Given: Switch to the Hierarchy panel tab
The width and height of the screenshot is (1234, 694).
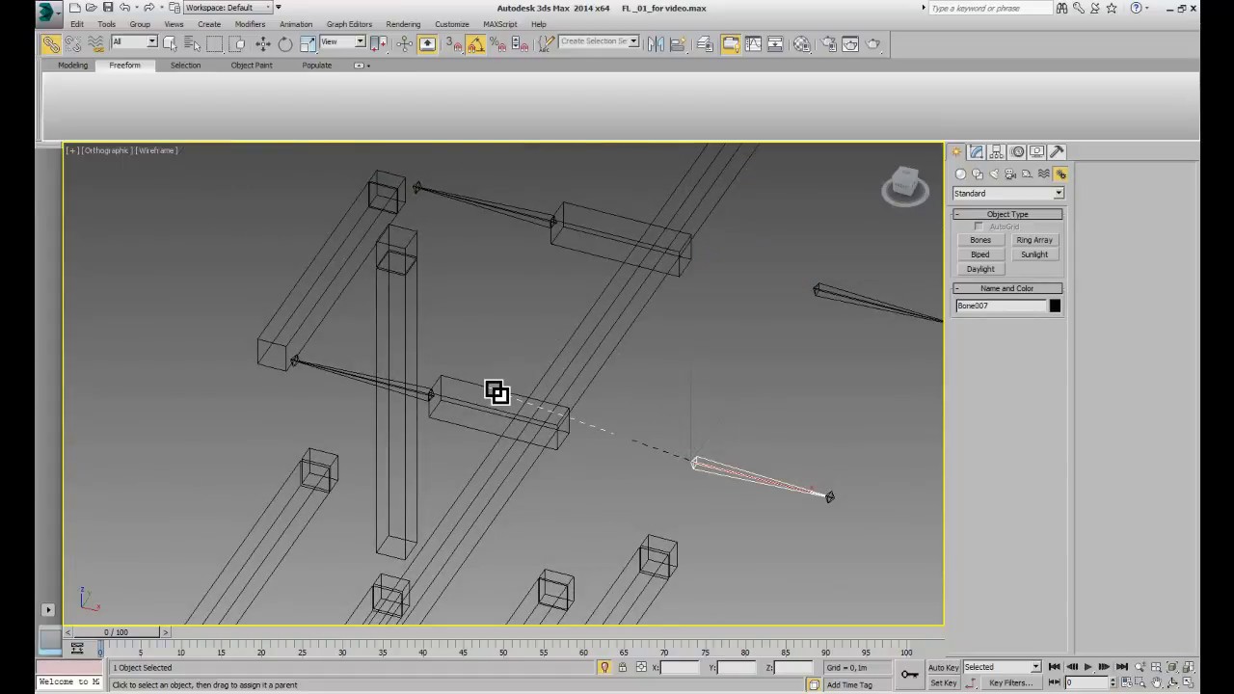Looking at the screenshot, I should coord(997,151).
